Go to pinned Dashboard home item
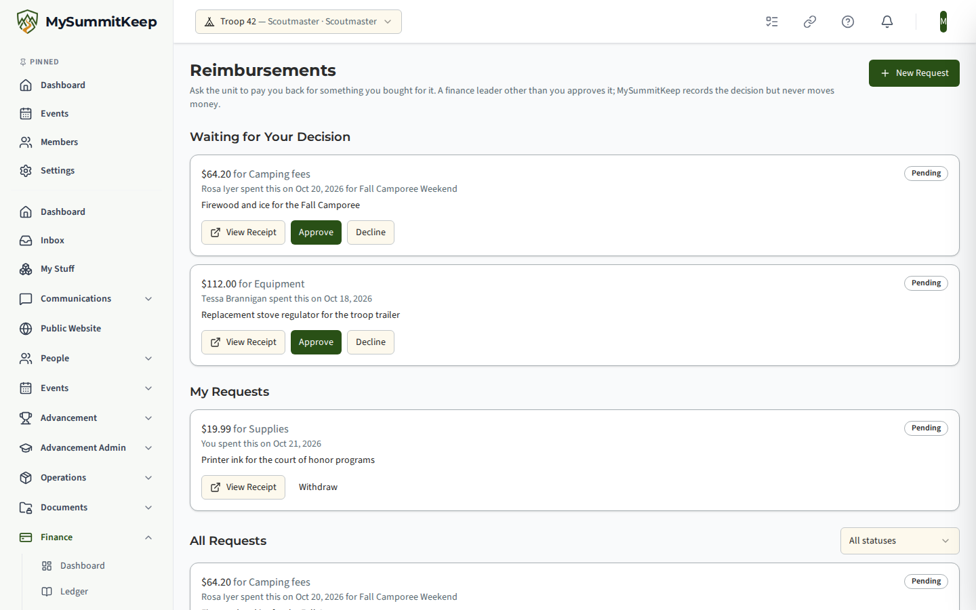 (87, 85)
